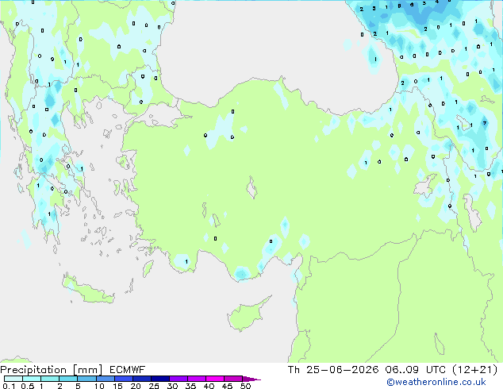Click the '(12+21)' forecast offset text
The image size is (503, 389).
474,370
